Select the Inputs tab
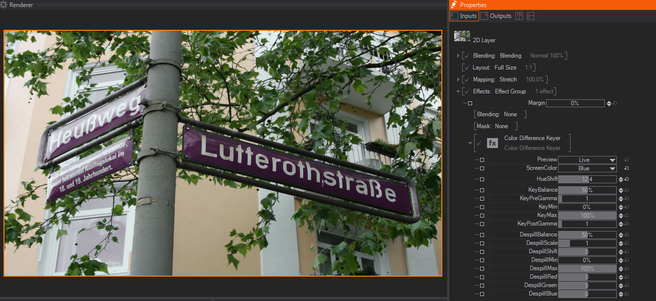 [x=464, y=16]
